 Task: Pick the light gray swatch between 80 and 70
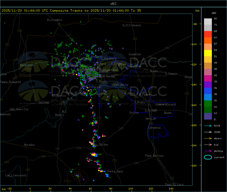coord(208,22)
